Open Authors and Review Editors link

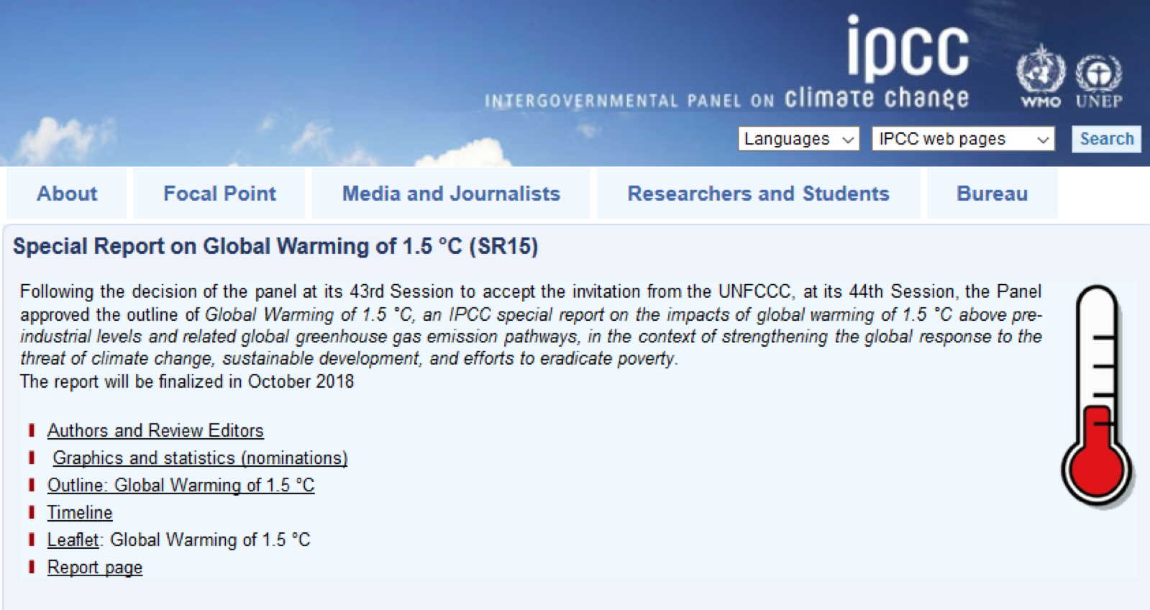(x=155, y=430)
